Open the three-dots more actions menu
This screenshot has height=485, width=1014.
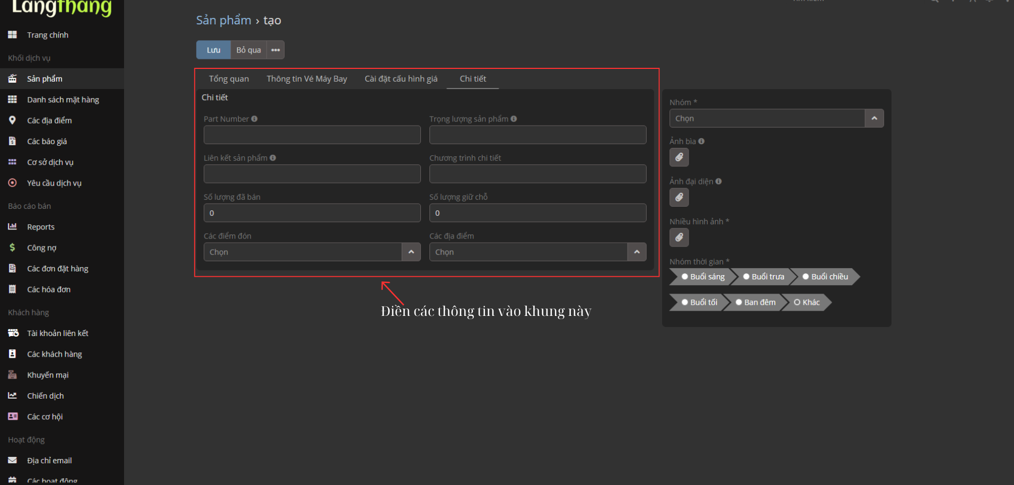(276, 50)
